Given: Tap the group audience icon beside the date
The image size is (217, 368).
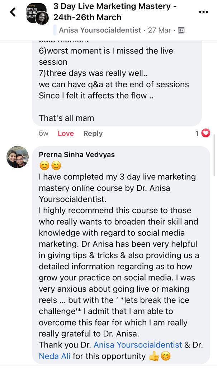Looking at the screenshot, I should tap(181, 30).
